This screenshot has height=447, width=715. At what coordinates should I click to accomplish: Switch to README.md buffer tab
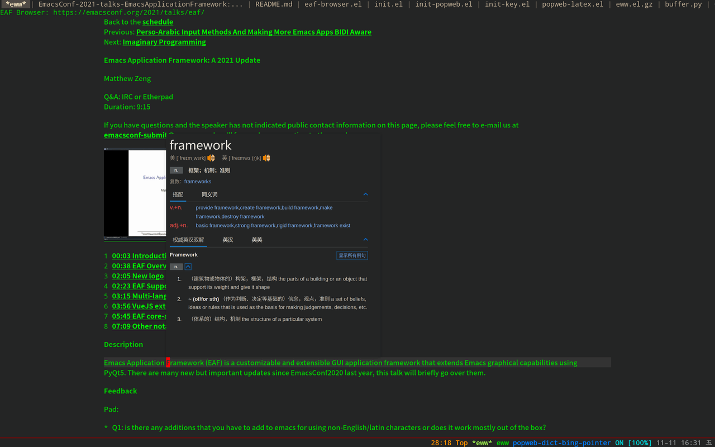pos(274,4)
